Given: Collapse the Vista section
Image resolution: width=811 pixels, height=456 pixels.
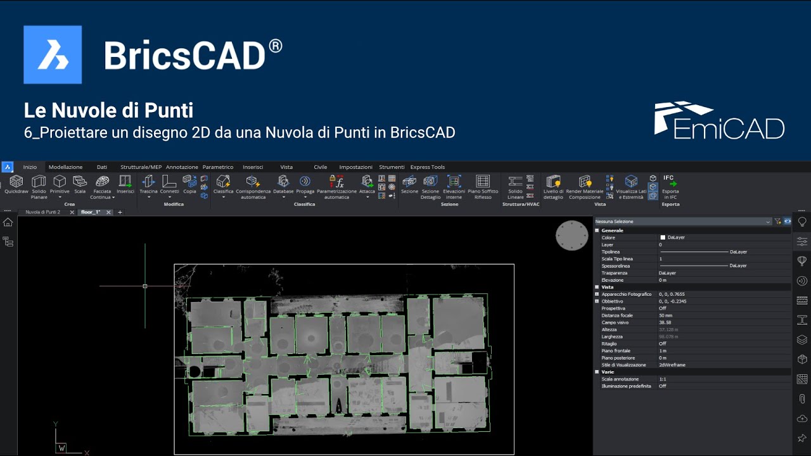Looking at the screenshot, I should 597,287.
